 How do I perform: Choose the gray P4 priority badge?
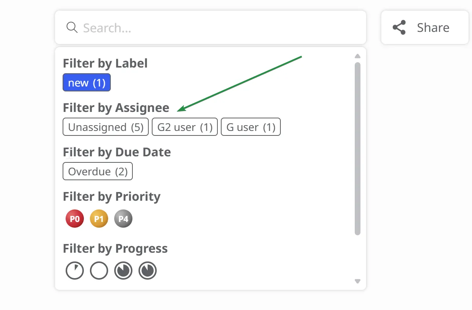pos(123,219)
